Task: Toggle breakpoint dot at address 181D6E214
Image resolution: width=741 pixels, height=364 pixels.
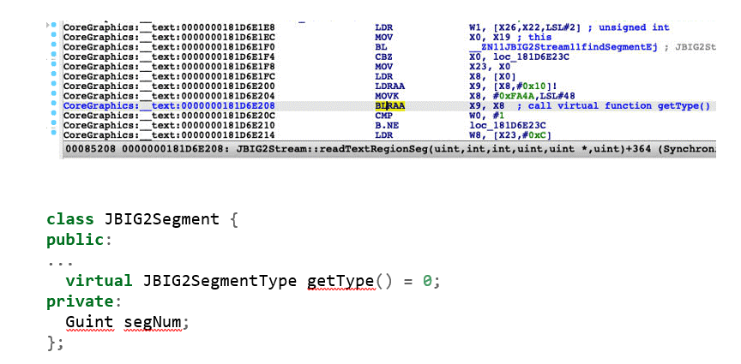Action: tap(54, 133)
